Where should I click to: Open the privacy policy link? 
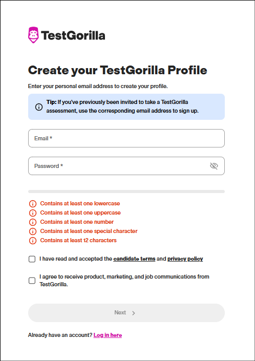click(185, 259)
